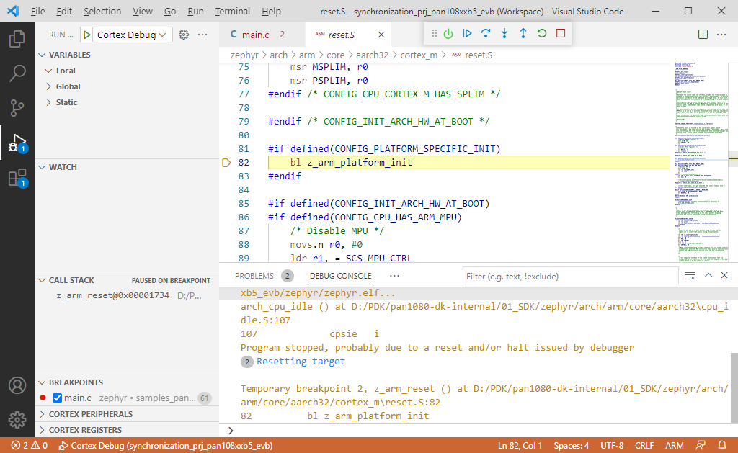738x453 pixels.
Task: Select the z_arm_reset@0x00001734 stack frame
Action: pyautogui.click(x=126, y=296)
